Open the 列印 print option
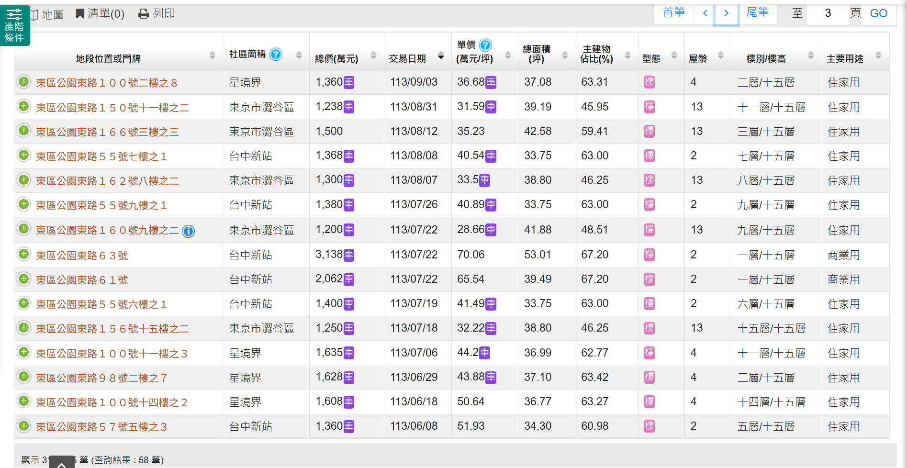Viewport: 907px width, 468px height. (x=157, y=13)
